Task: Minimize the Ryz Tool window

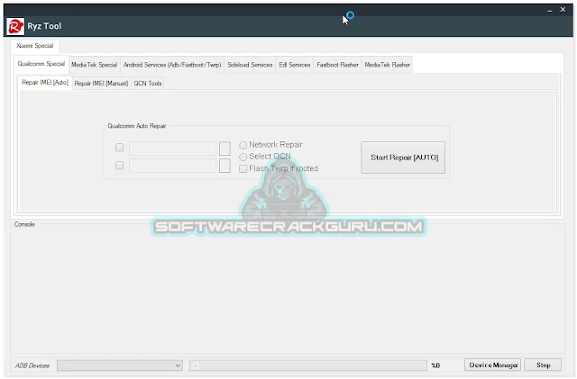Action: 549,10
